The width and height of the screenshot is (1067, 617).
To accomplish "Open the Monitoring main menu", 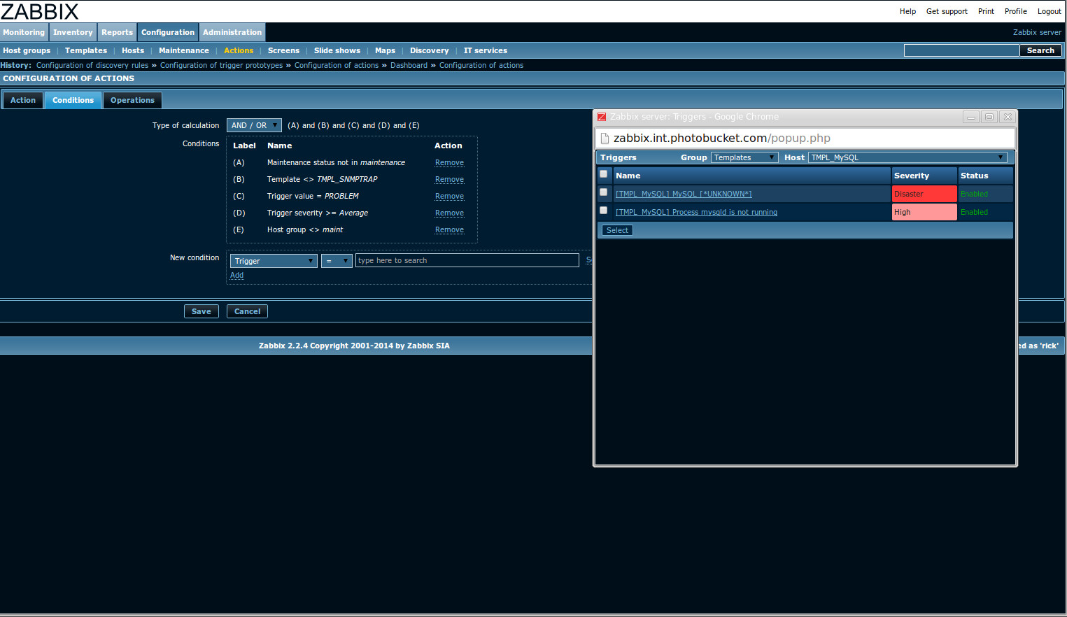I will [x=24, y=32].
